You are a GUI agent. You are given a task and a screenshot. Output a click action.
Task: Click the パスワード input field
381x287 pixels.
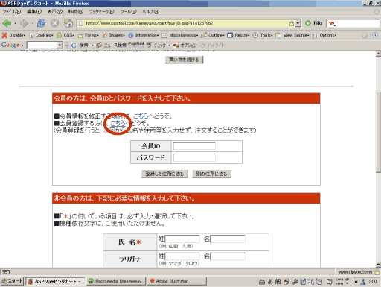194,157
